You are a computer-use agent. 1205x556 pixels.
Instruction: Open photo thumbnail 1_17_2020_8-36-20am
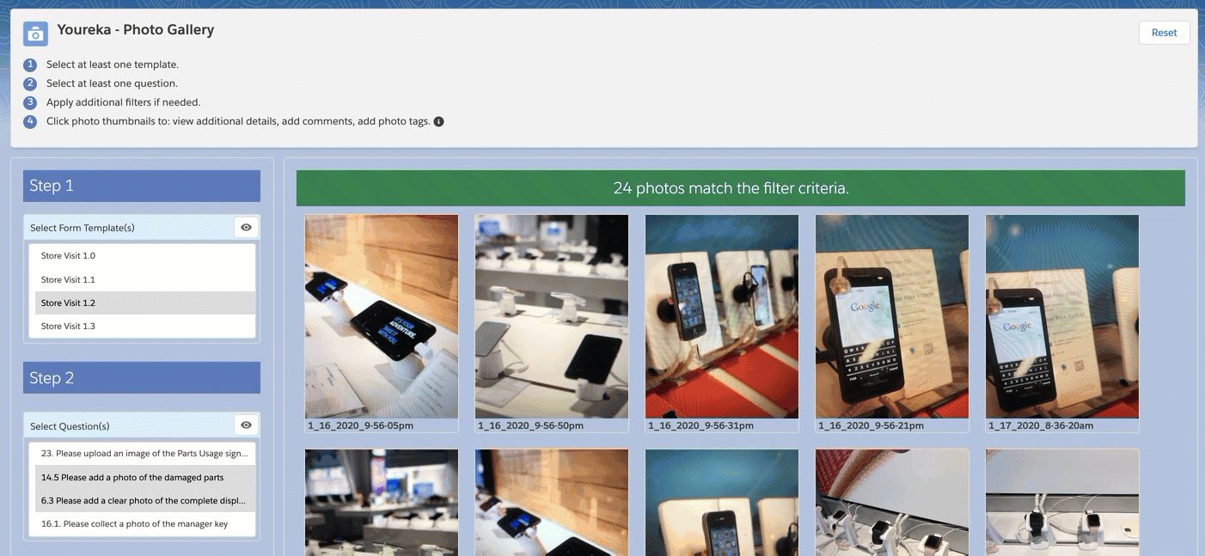[x=1062, y=316]
